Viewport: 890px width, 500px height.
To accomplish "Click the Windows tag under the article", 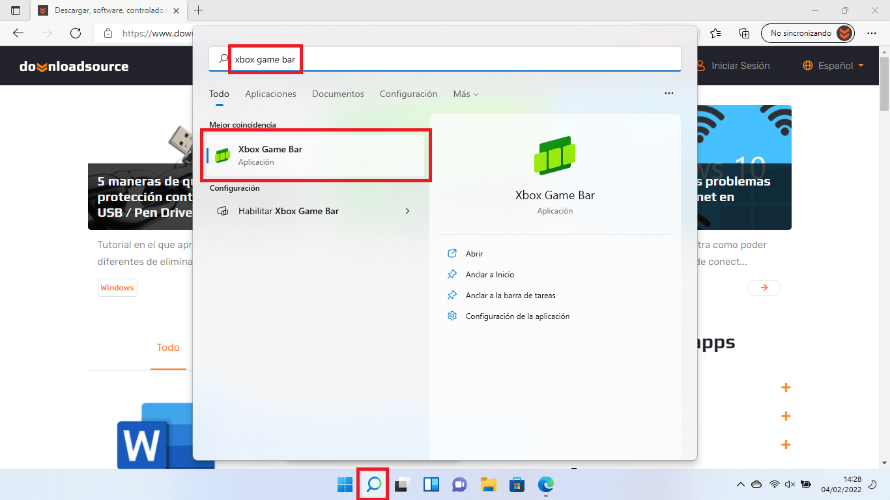I will 117,288.
